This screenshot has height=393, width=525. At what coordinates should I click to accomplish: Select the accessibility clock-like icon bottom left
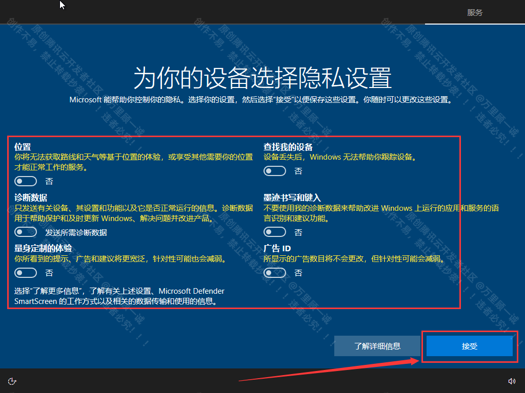point(12,381)
